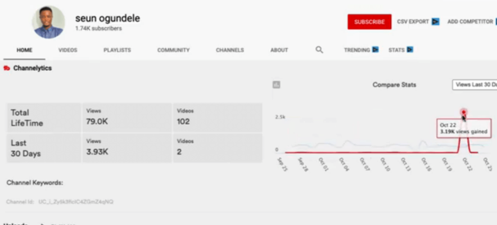Click the icon next to STATS

click(410, 50)
